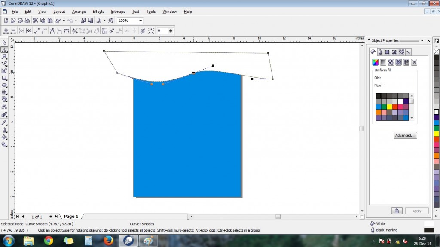Click no-color X swatch on palette strip

click(x=437, y=52)
